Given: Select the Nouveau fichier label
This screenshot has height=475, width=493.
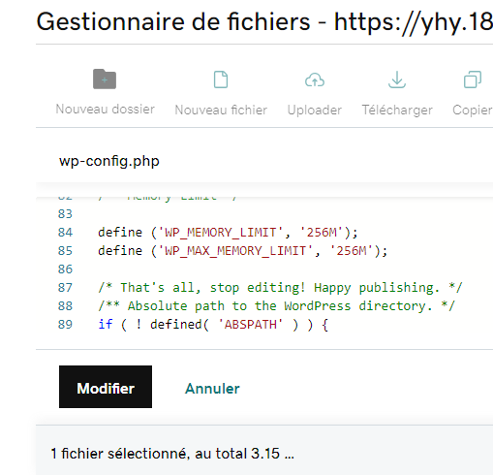Looking at the screenshot, I should (221, 110).
